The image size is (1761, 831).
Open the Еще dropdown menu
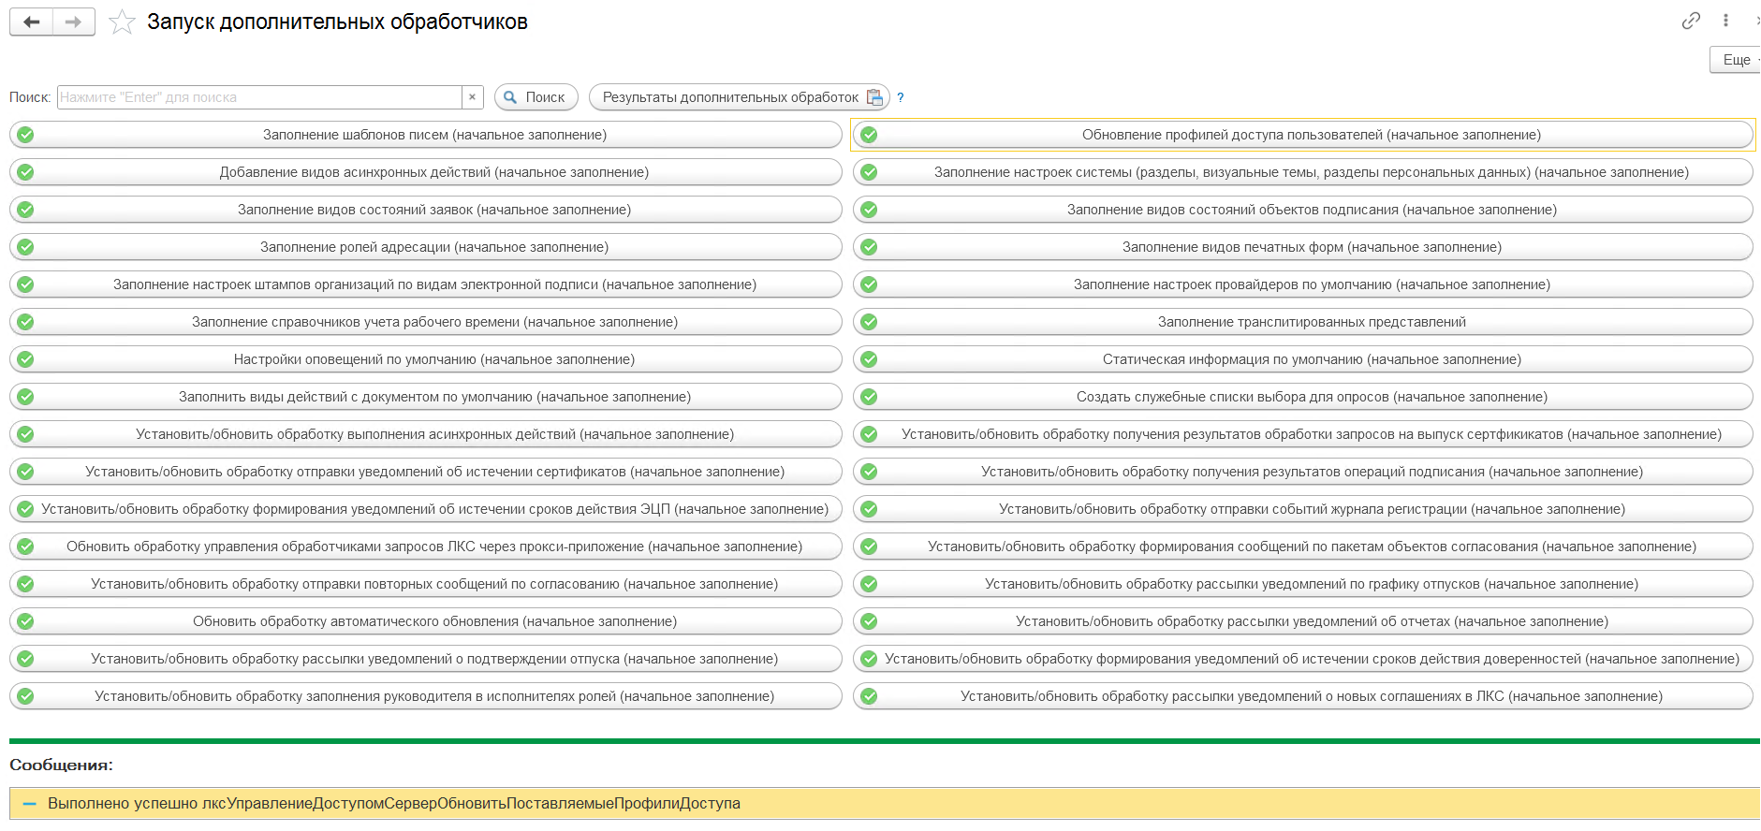tap(1737, 60)
